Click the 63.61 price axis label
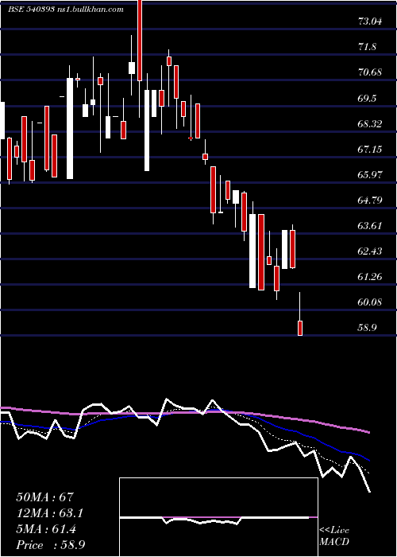The height and width of the screenshot is (557, 397). pyautogui.click(x=371, y=226)
